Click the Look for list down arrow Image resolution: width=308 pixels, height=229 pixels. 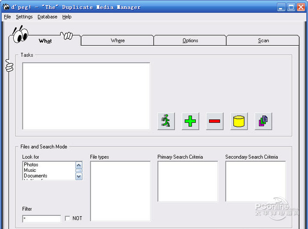coord(79,176)
